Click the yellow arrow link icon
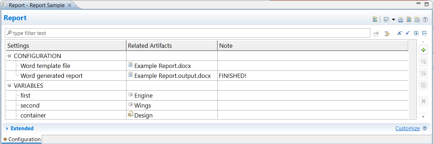The image size is (434, 144). click(x=387, y=34)
